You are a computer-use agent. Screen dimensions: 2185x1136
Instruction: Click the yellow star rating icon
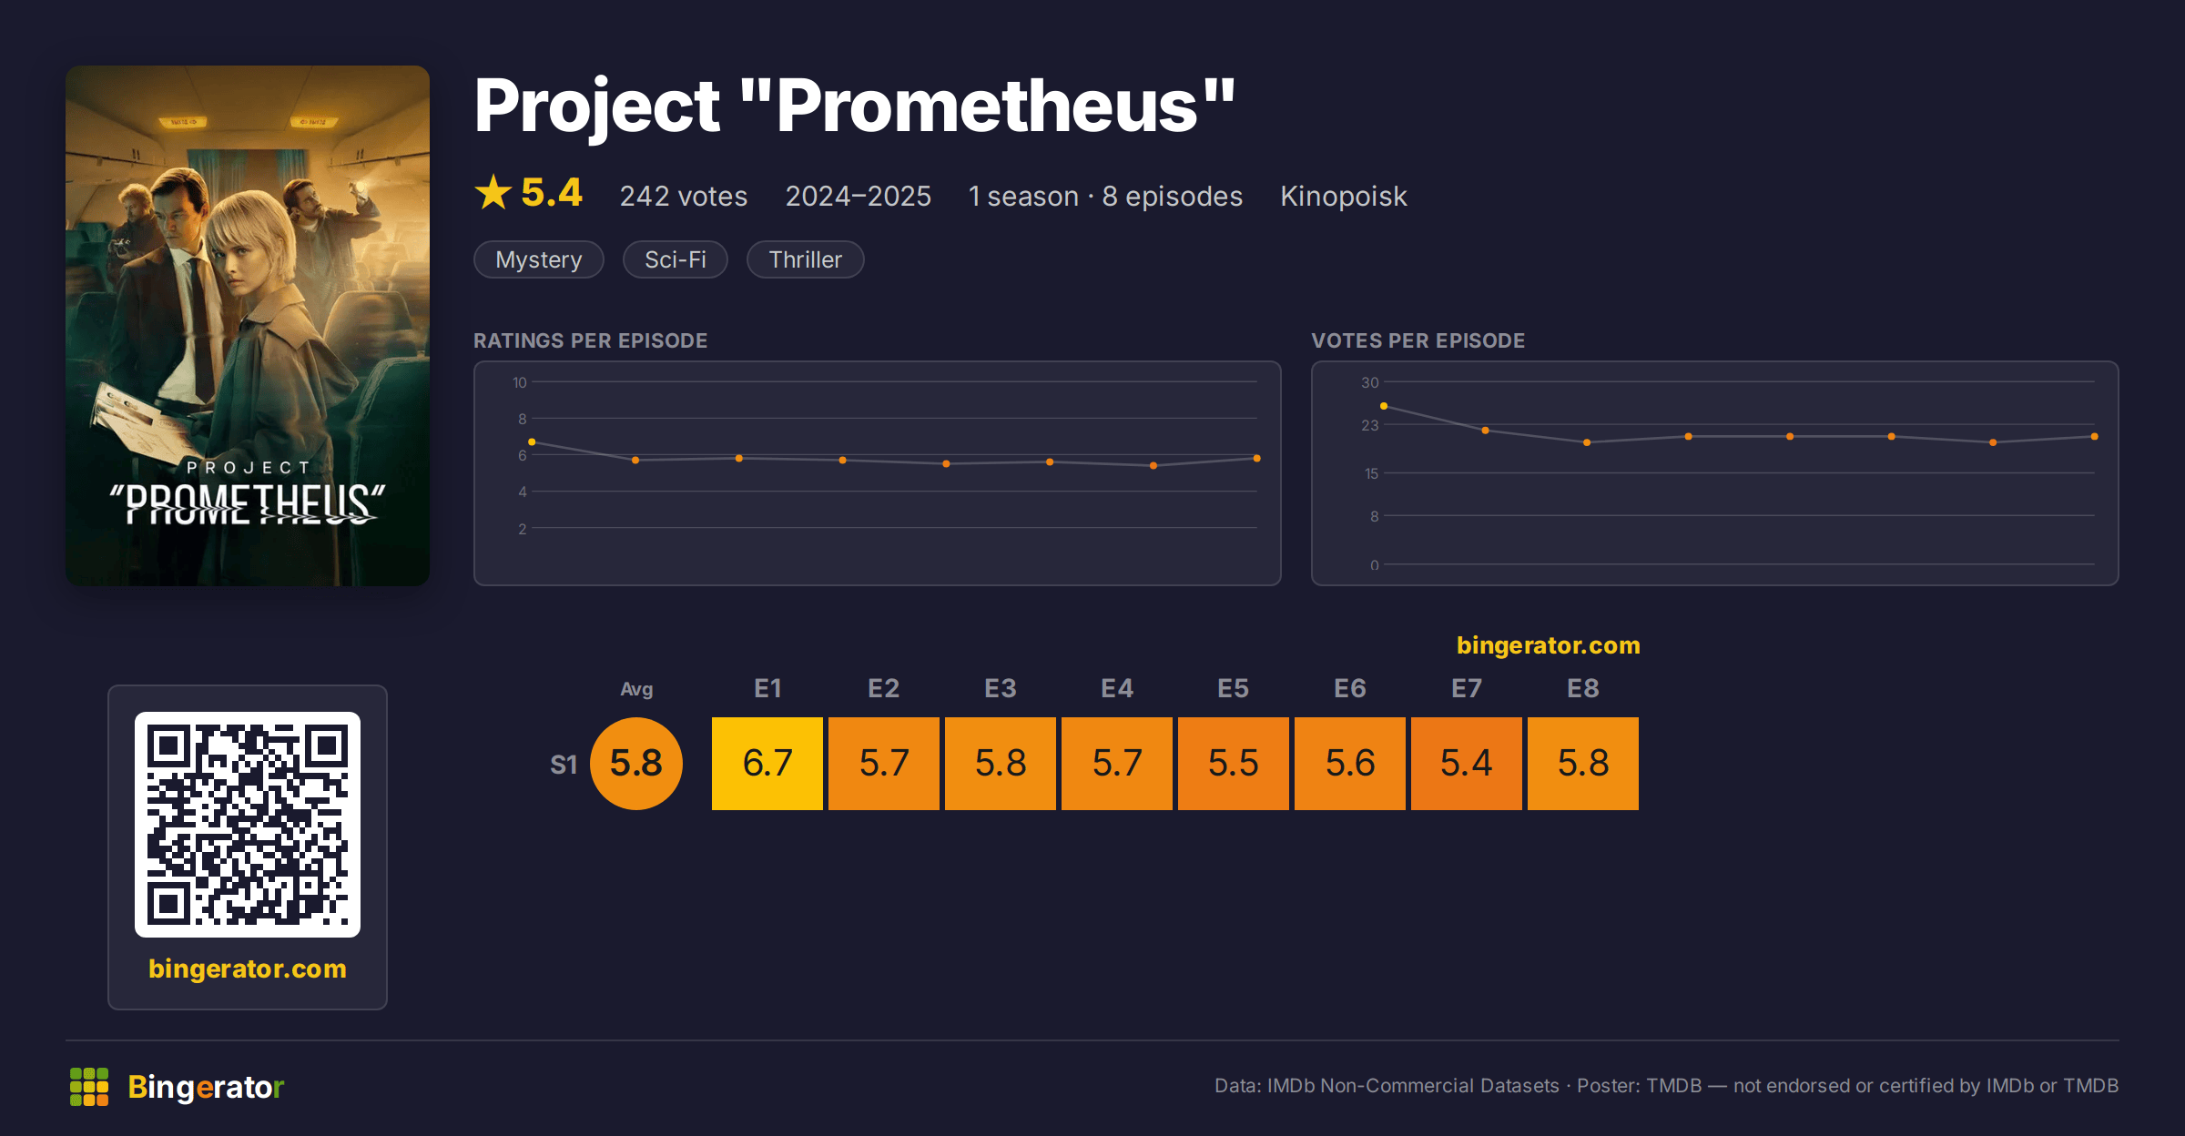(493, 192)
